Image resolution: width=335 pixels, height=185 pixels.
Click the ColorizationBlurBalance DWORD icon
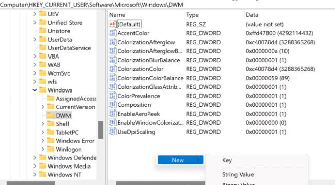tap(112, 60)
